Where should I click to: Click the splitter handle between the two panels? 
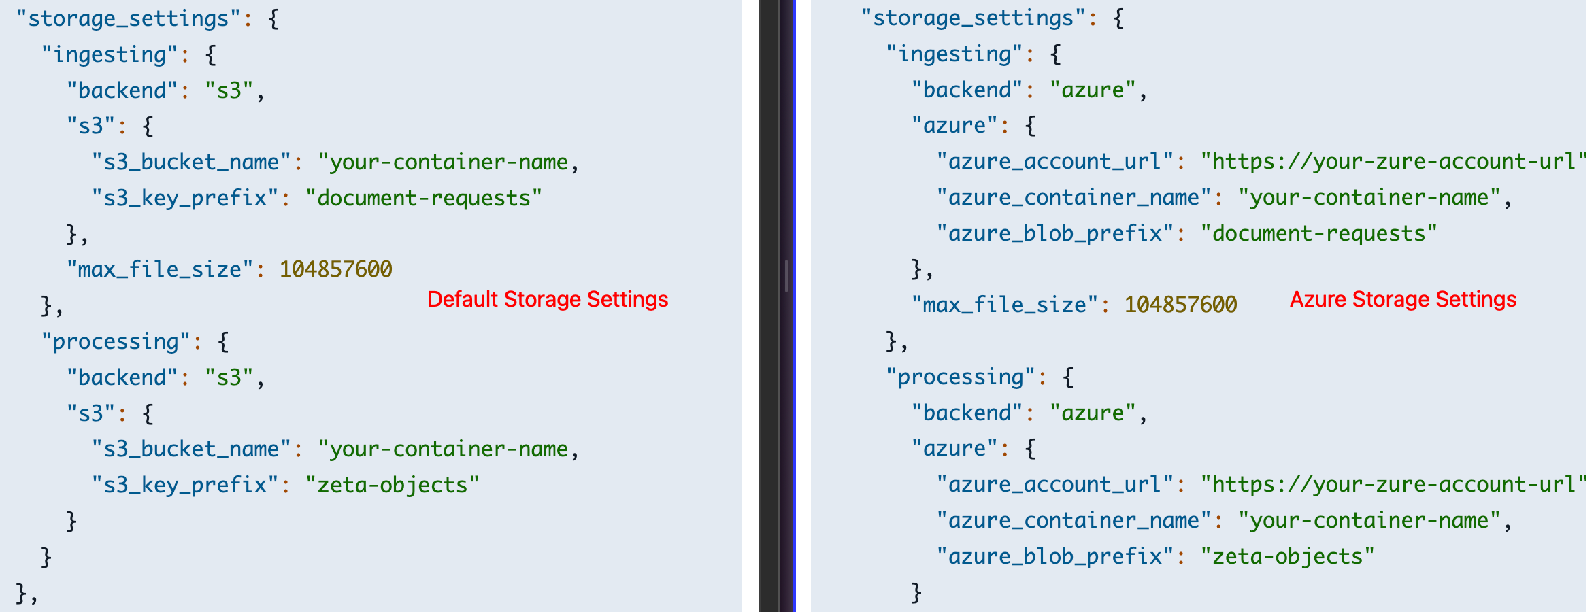click(786, 275)
